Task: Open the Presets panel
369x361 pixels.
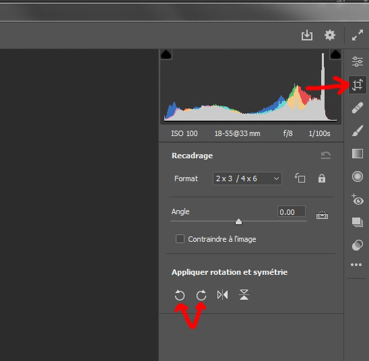Action: pos(358,245)
